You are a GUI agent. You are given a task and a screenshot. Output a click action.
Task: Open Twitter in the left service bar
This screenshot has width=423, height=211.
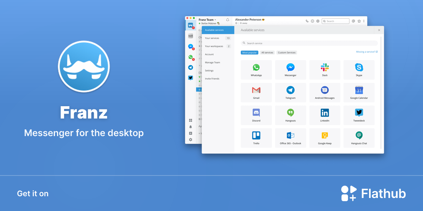[190, 78]
